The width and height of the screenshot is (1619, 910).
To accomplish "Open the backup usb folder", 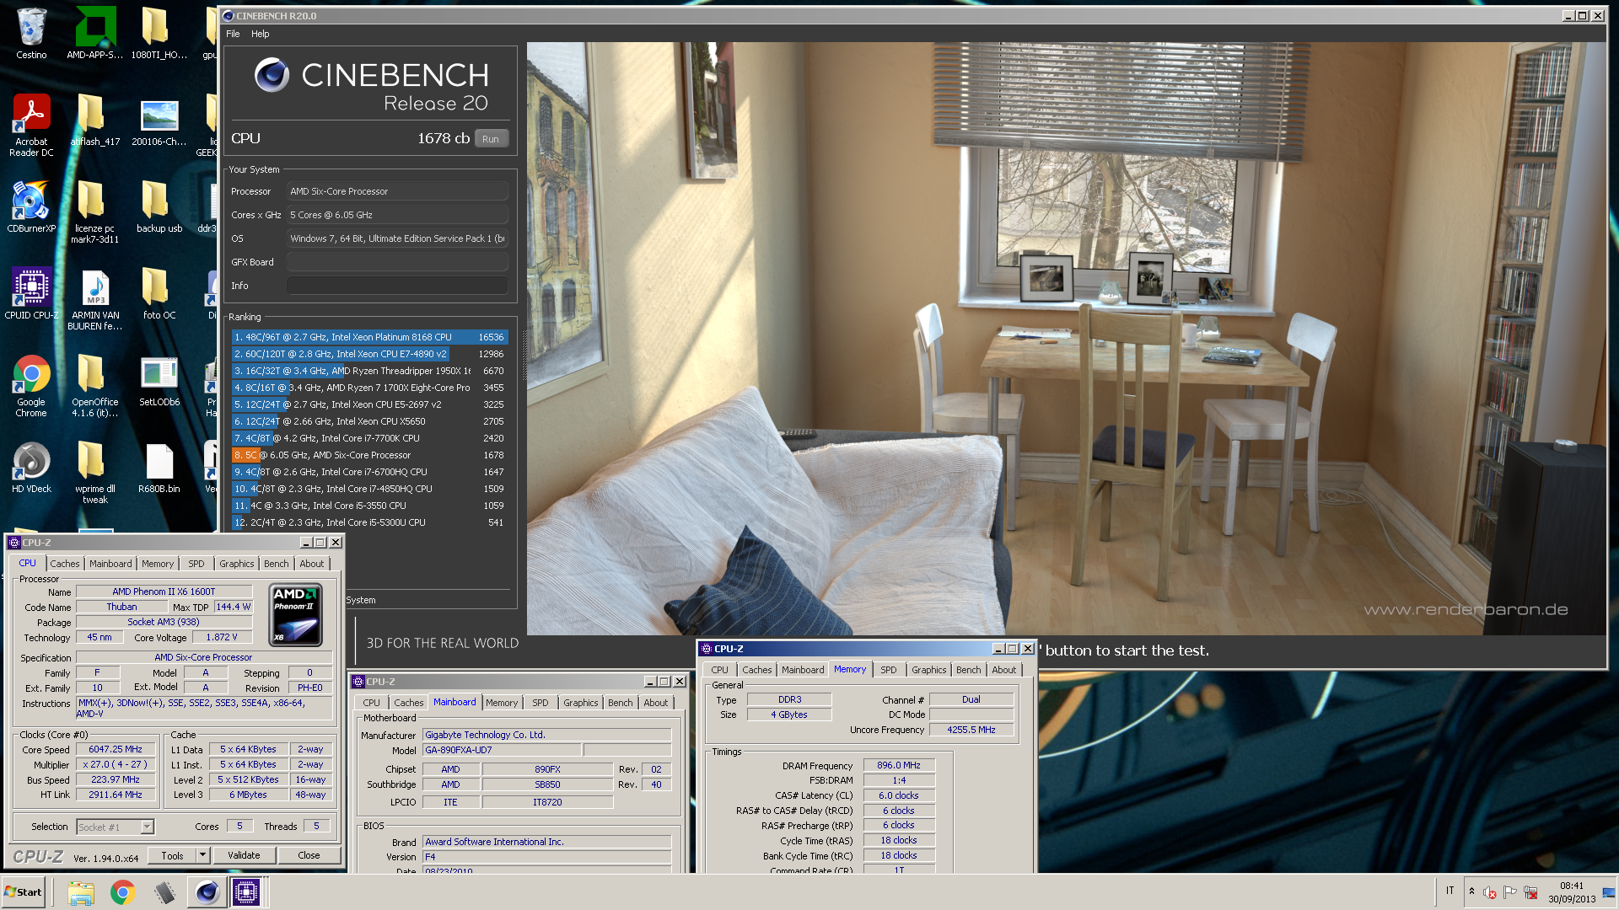I will point(159,207).
